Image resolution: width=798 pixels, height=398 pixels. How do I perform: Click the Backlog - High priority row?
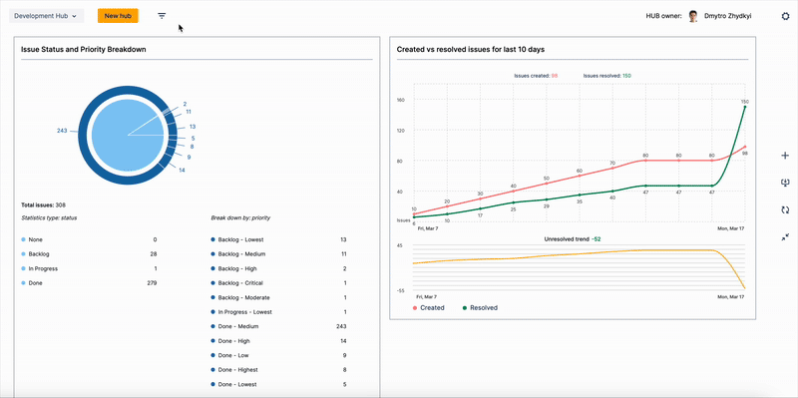point(279,268)
